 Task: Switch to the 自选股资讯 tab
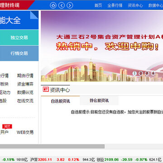coord(60,101)
